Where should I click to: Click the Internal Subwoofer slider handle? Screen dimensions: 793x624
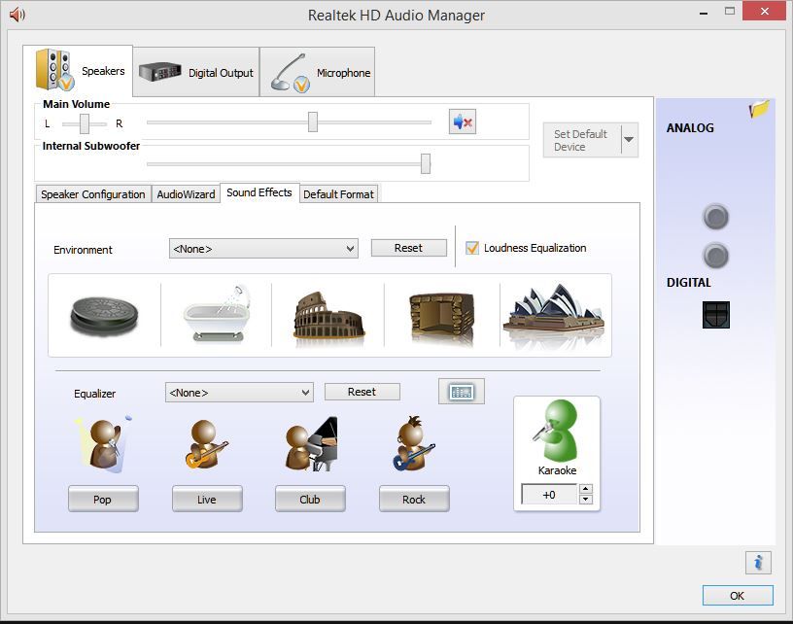[x=426, y=164]
